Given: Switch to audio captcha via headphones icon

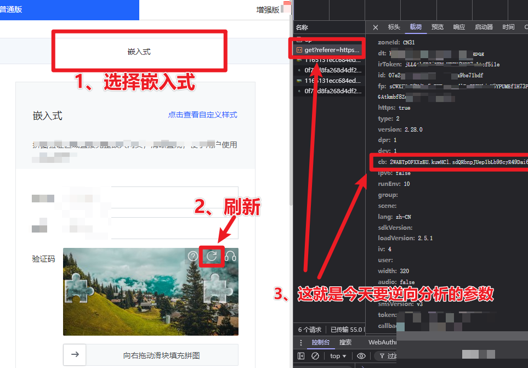Looking at the screenshot, I should pyautogui.click(x=230, y=256).
